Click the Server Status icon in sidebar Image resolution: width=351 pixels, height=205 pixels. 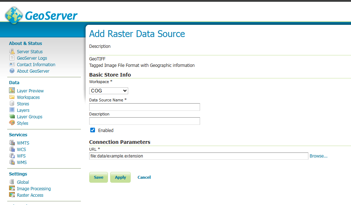pos(12,51)
